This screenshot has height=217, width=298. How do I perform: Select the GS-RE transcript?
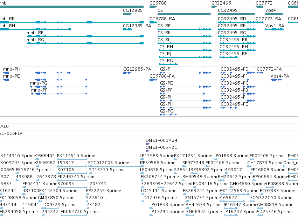click(x=185, y=29)
